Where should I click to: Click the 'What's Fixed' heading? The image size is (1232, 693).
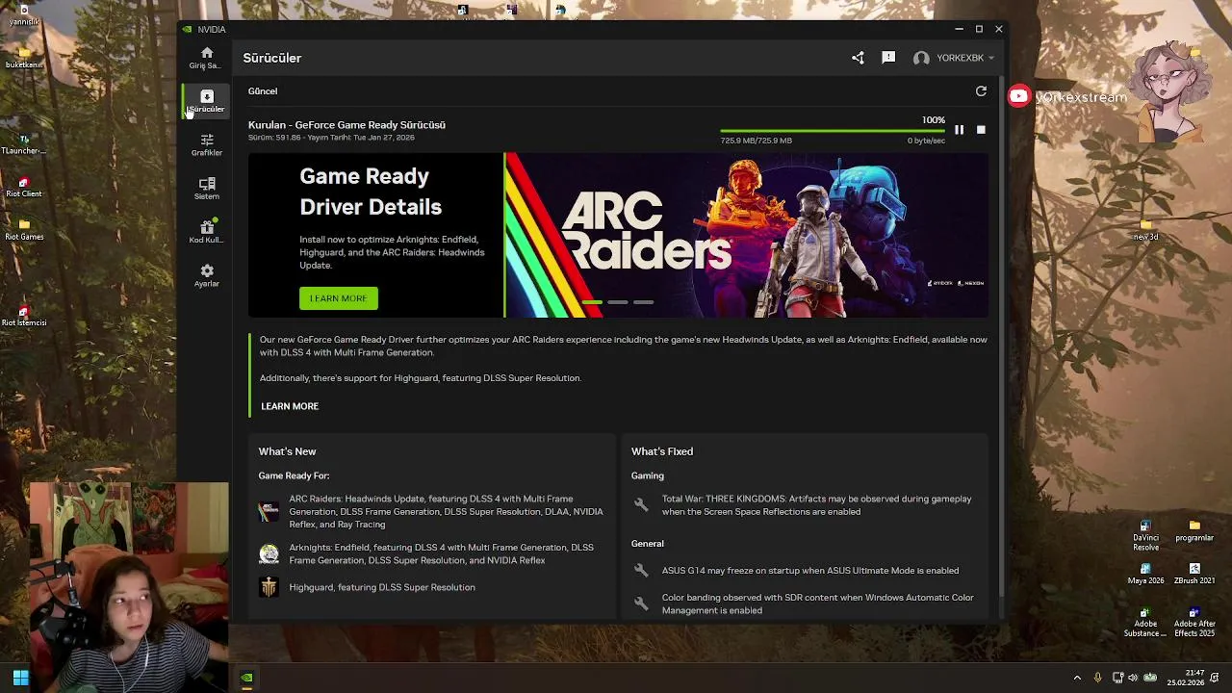coord(662,451)
